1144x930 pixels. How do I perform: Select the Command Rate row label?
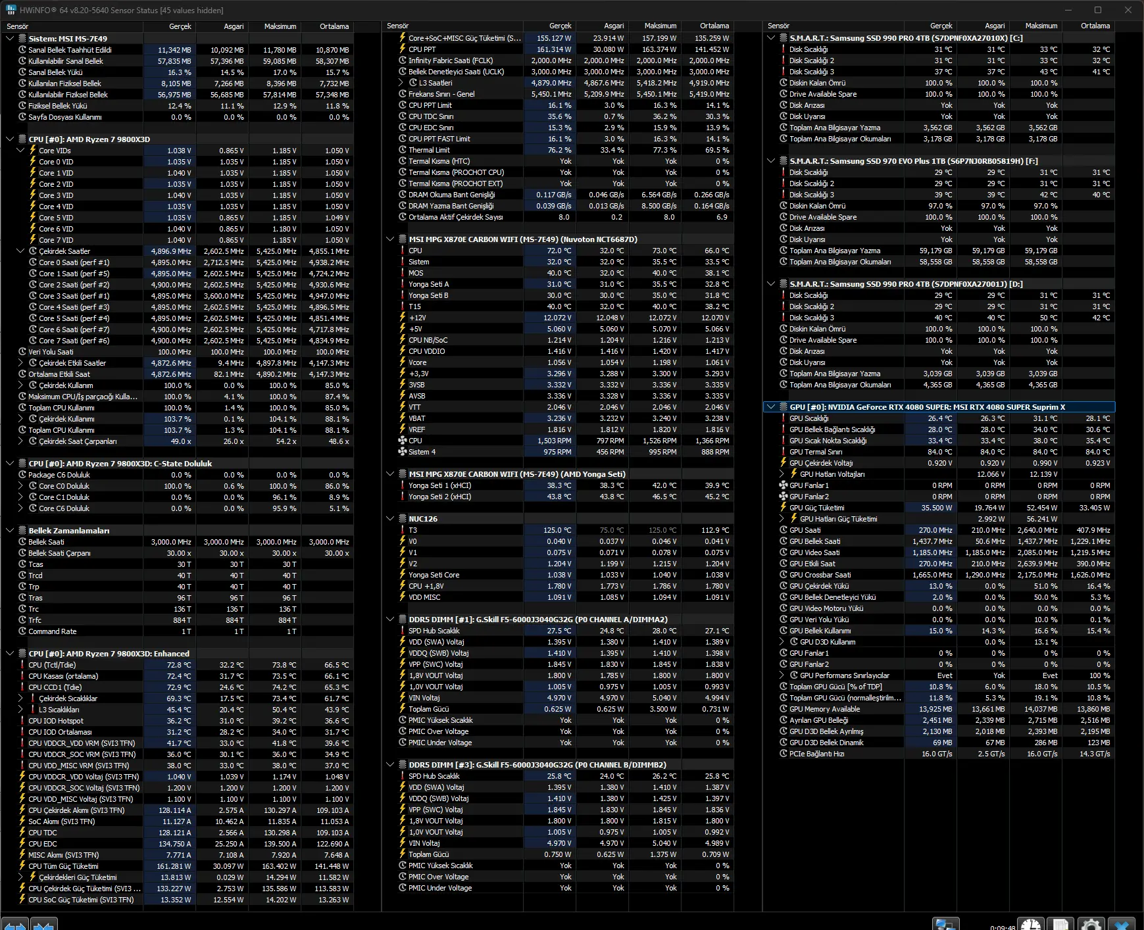click(x=53, y=631)
